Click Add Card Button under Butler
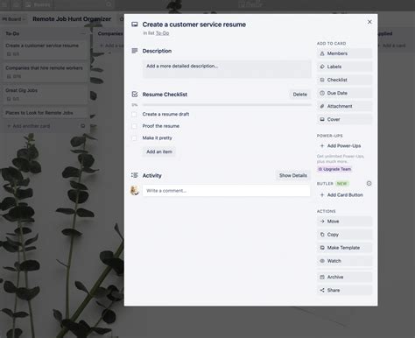Viewport: 415px width, 338px height. [344, 195]
